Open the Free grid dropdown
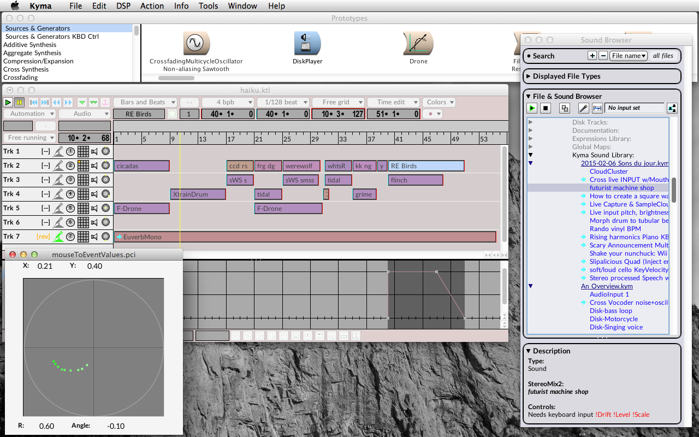This screenshot has width=699, height=437. pyautogui.click(x=337, y=102)
